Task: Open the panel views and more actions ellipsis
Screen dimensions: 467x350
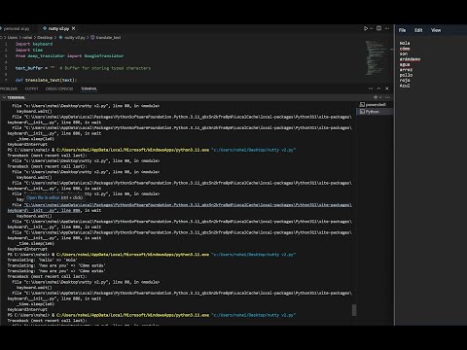Action: (371, 88)
